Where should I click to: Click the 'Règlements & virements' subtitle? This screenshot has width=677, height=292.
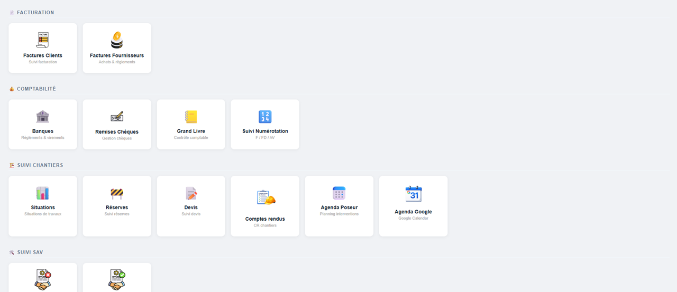click(43, 137)
